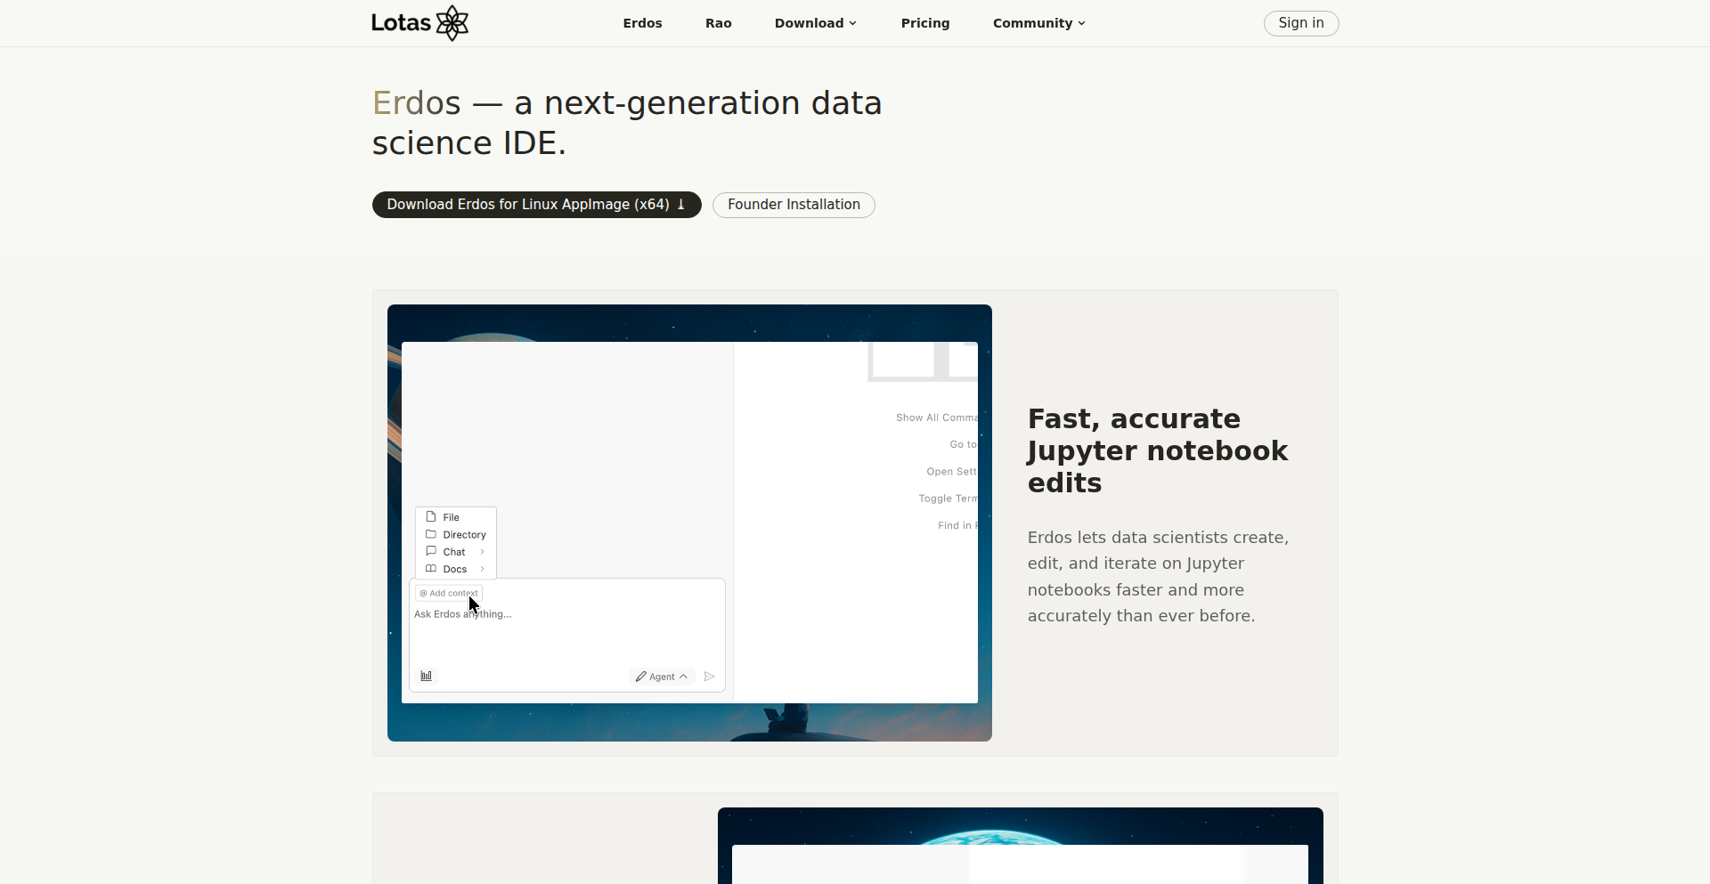Open the Erdos nav link
This screenshot has width=1710, height=884.
click(x=642, y=23)
